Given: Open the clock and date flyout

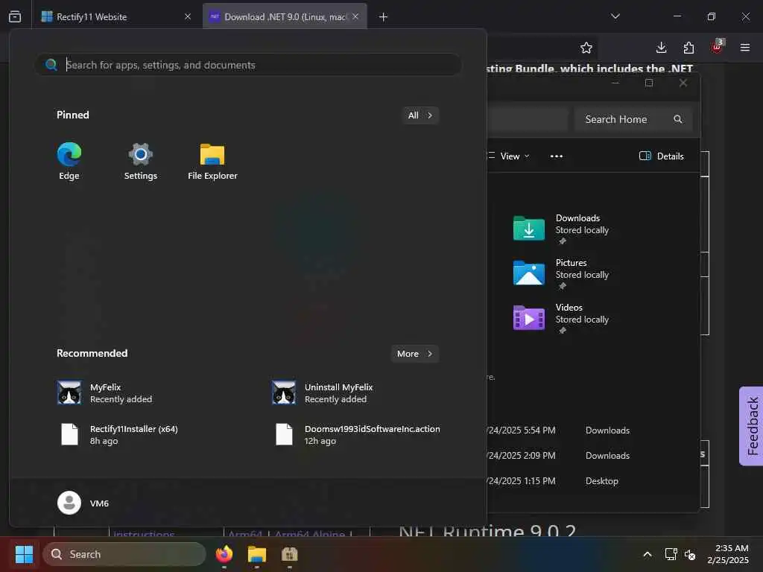Looking at the screenshot, I should (x=728, y=554).
